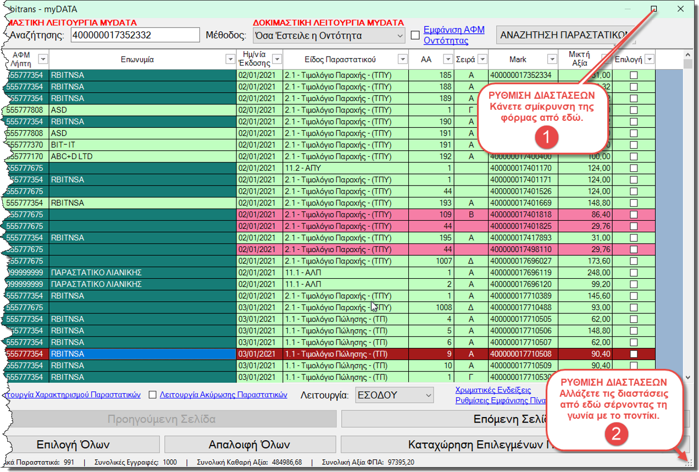Expand the Λειτουργία ΕΣΟΔΟΥ combo box

(428, 395)
